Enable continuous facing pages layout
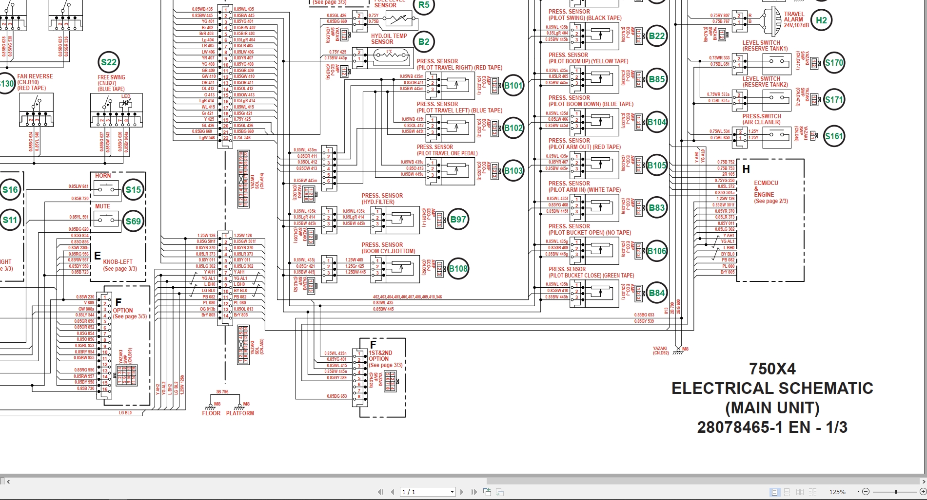 point(813,492)
